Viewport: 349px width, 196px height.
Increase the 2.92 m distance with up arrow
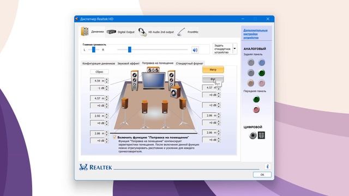pyautogui.click(x=107, y=114)
